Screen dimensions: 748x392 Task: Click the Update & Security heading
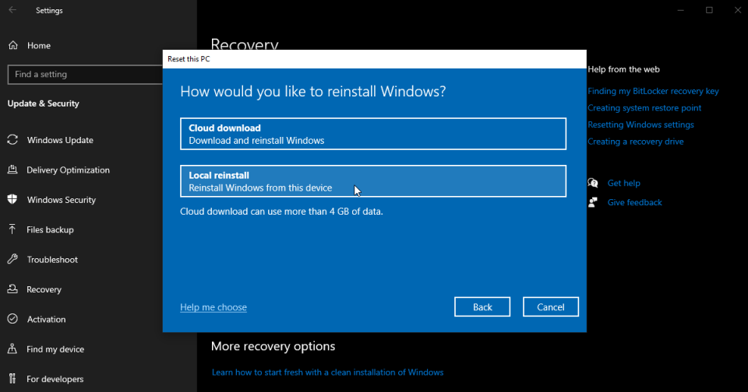pyautogui.click(x=44, y=103)
